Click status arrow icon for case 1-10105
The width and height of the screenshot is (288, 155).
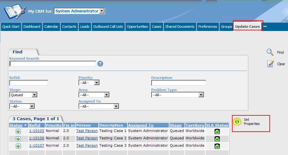(x=18, y=131)
